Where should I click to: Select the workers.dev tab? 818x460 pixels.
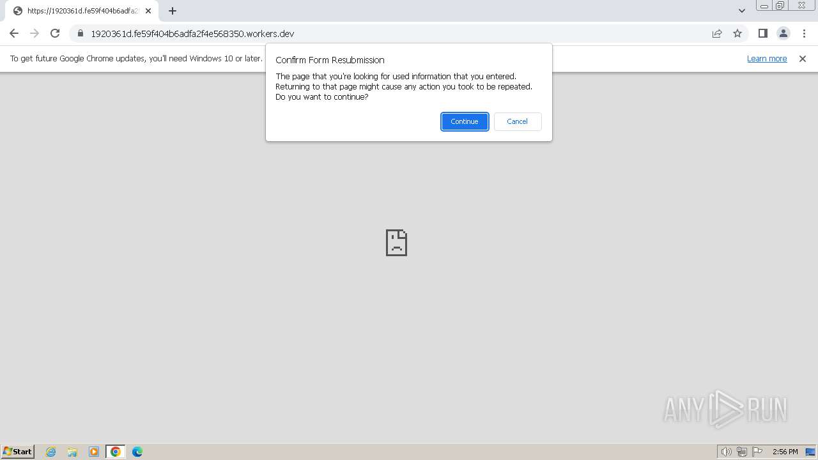[82, 11]
